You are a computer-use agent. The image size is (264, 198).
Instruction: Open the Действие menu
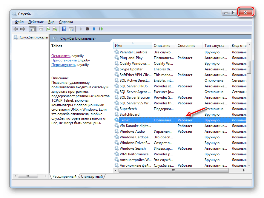36,21
